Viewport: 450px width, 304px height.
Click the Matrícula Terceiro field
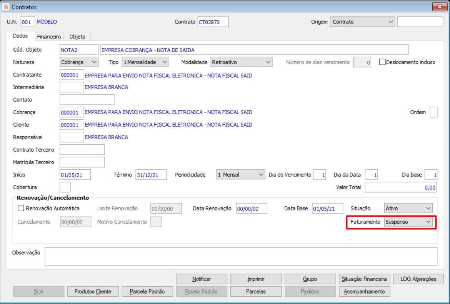tap(82, 162)
